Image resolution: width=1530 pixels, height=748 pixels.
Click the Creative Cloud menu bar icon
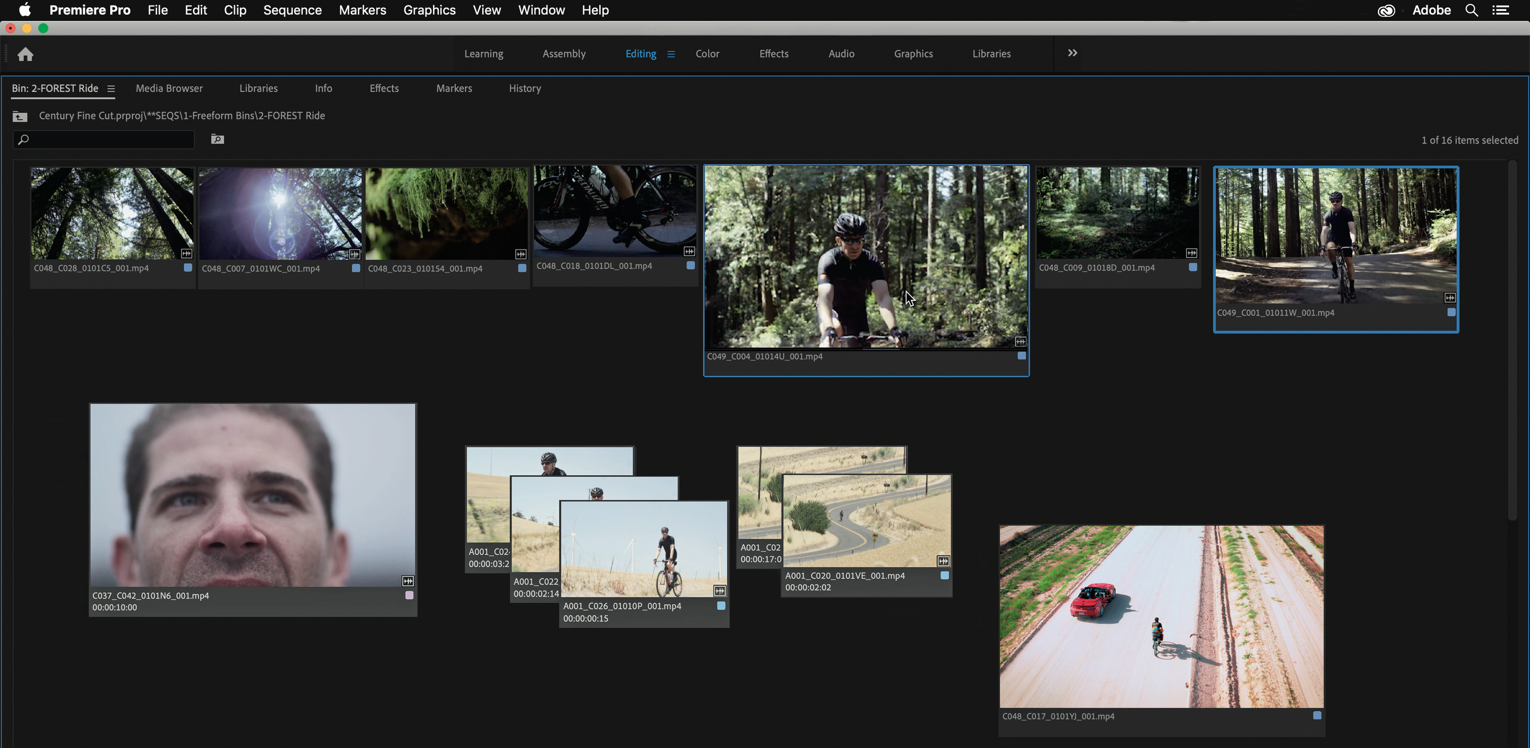(x=1386, y=10)
